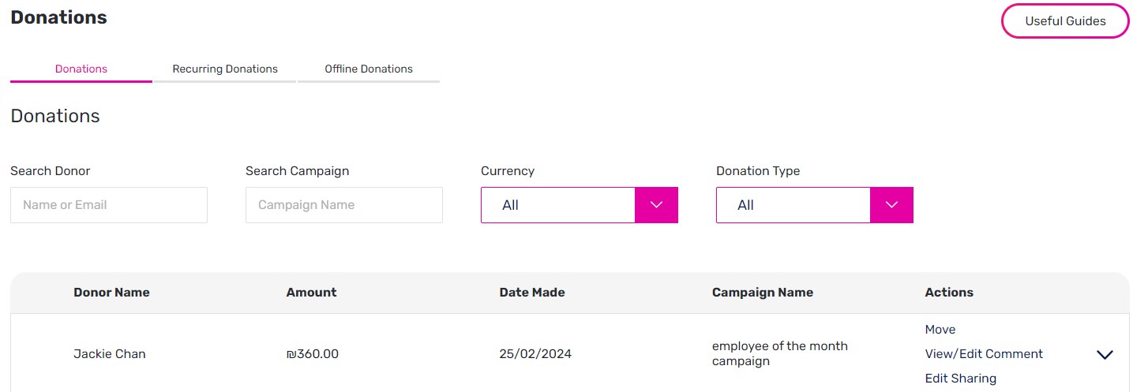
Task: Click the Move action link
Action: pyautogui.click(x=940, y=330)
